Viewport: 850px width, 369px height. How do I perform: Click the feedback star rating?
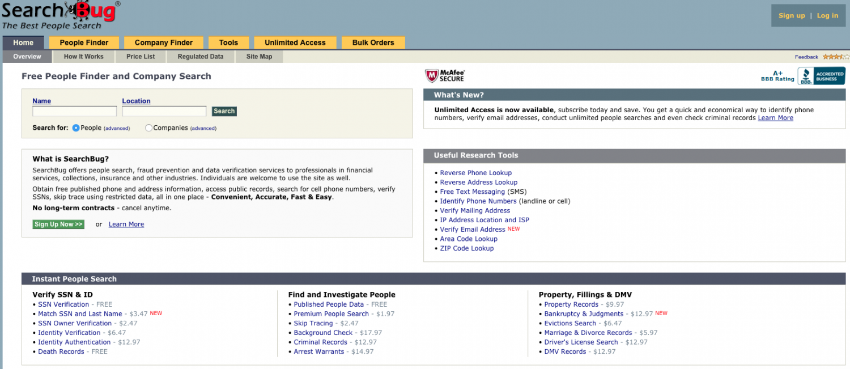(x=836, y=57)
